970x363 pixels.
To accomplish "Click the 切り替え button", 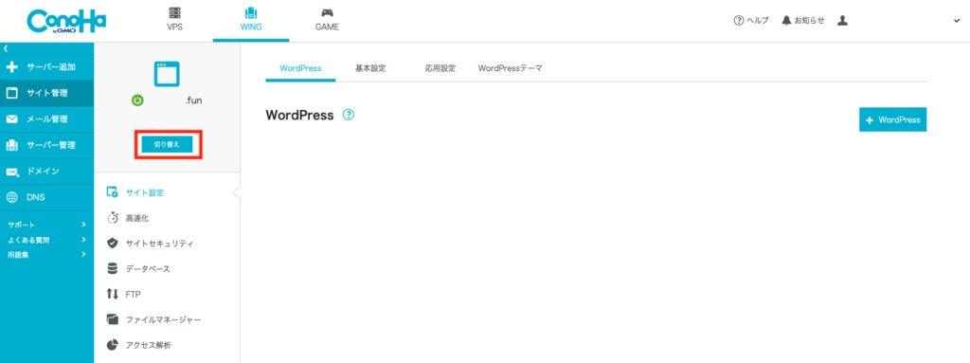I will click(x=167, y=144).
